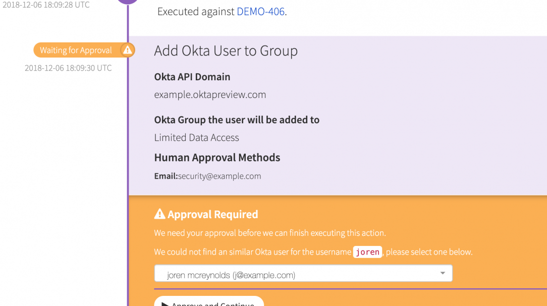Viewport: 547px width, 306px height.
Task: Click the example.oktapreview.com domain value
Action: 210,94
